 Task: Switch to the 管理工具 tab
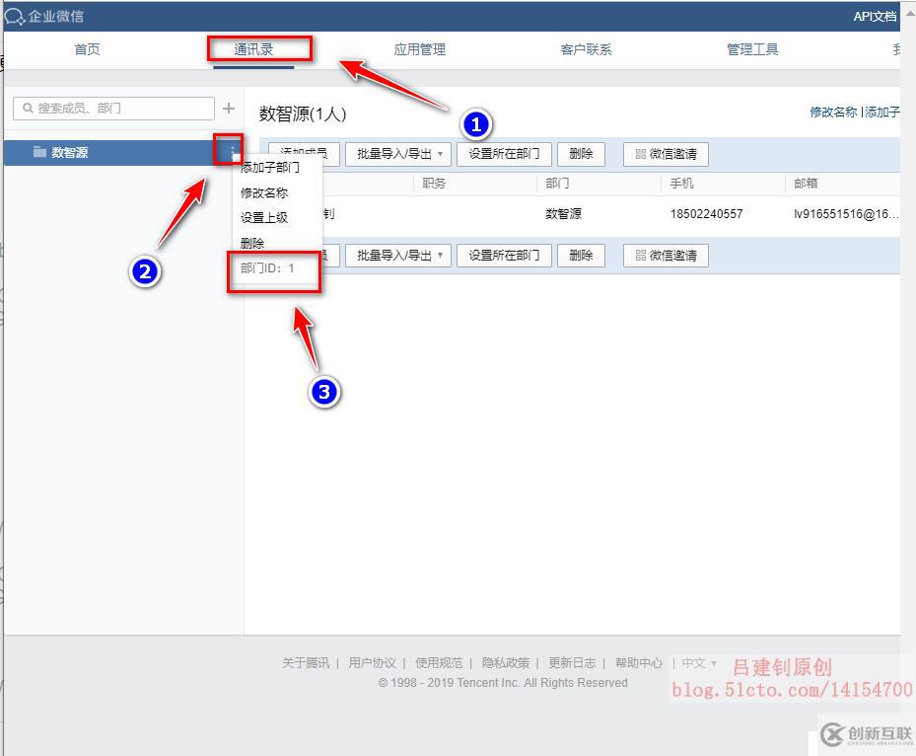click(752, 49)
